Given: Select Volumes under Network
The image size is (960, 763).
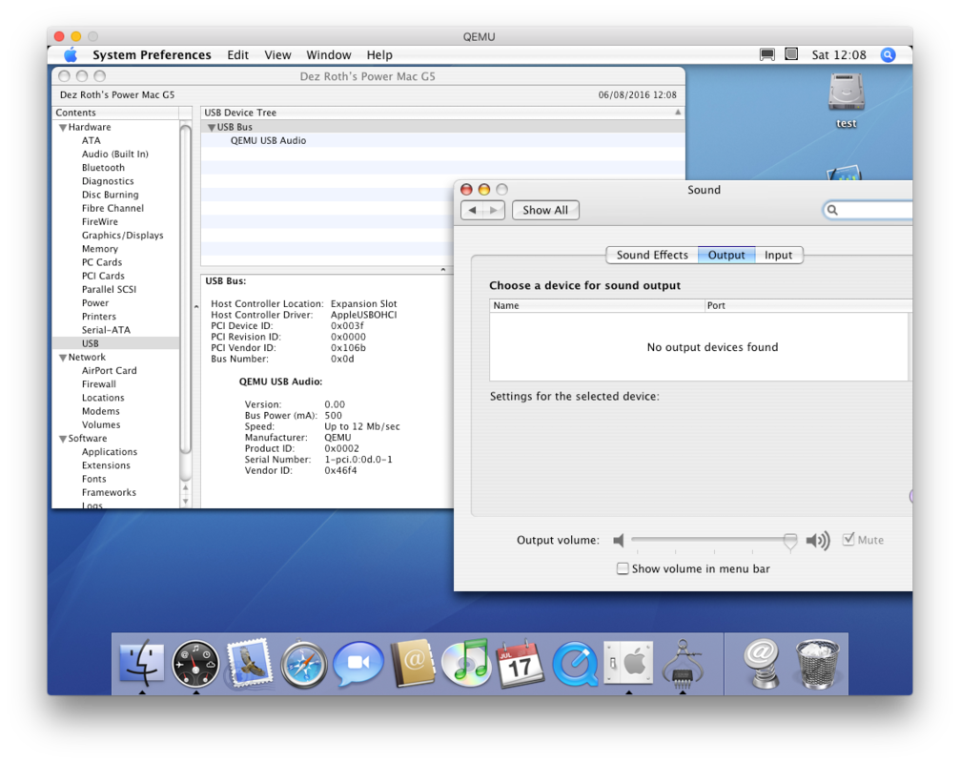Looking at the screenshot, I should (101, 425).
